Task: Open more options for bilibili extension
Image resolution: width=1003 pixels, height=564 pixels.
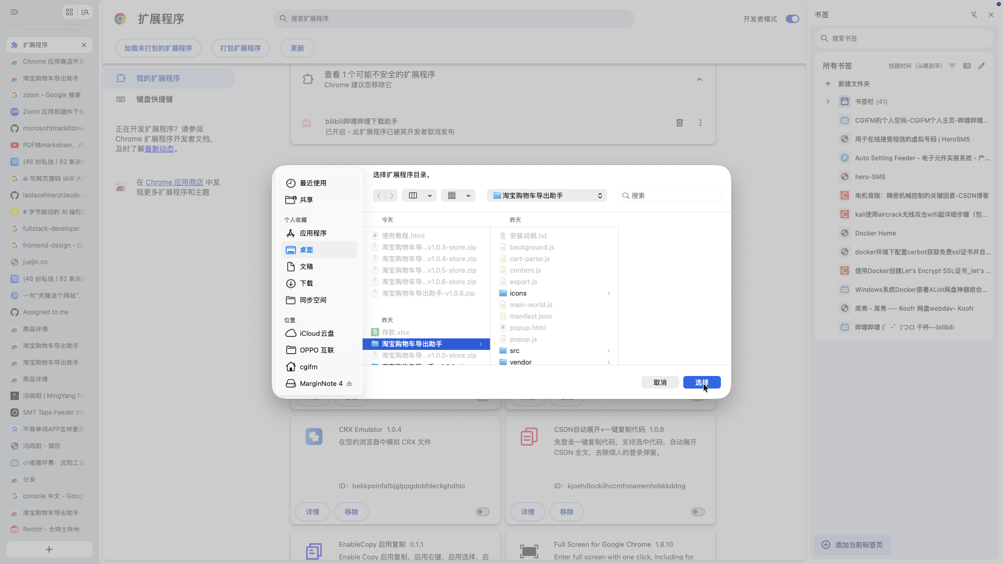Action: tap(701, 123)
